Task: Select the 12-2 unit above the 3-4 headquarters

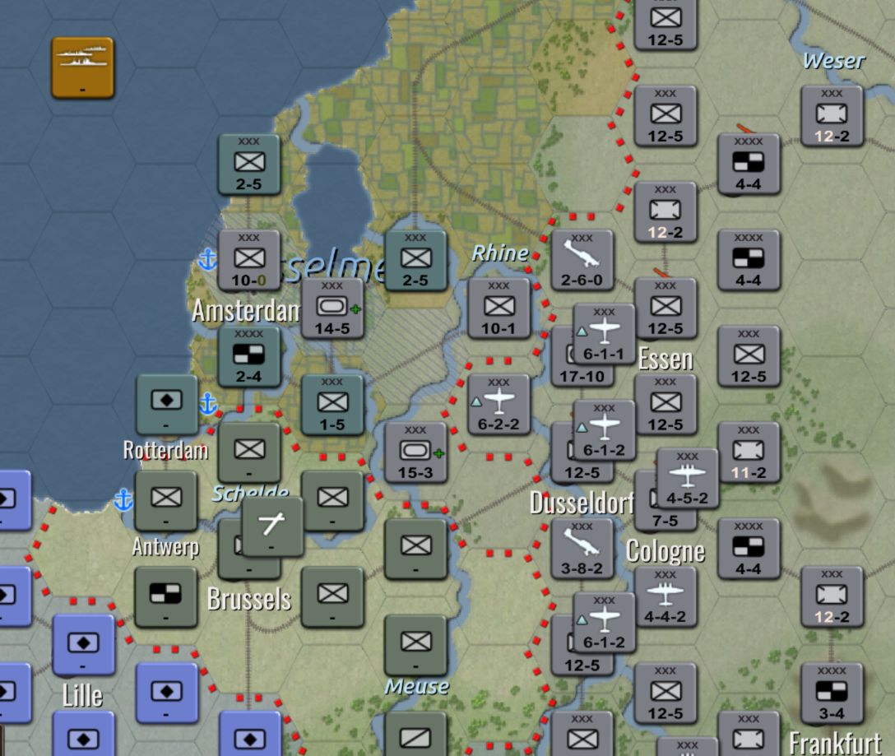Action: click(x=832, y=596)
